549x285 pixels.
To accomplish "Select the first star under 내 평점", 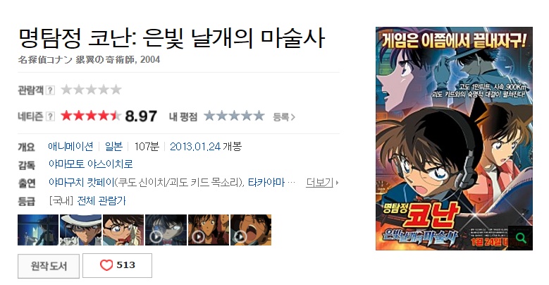I will (209, 116).
